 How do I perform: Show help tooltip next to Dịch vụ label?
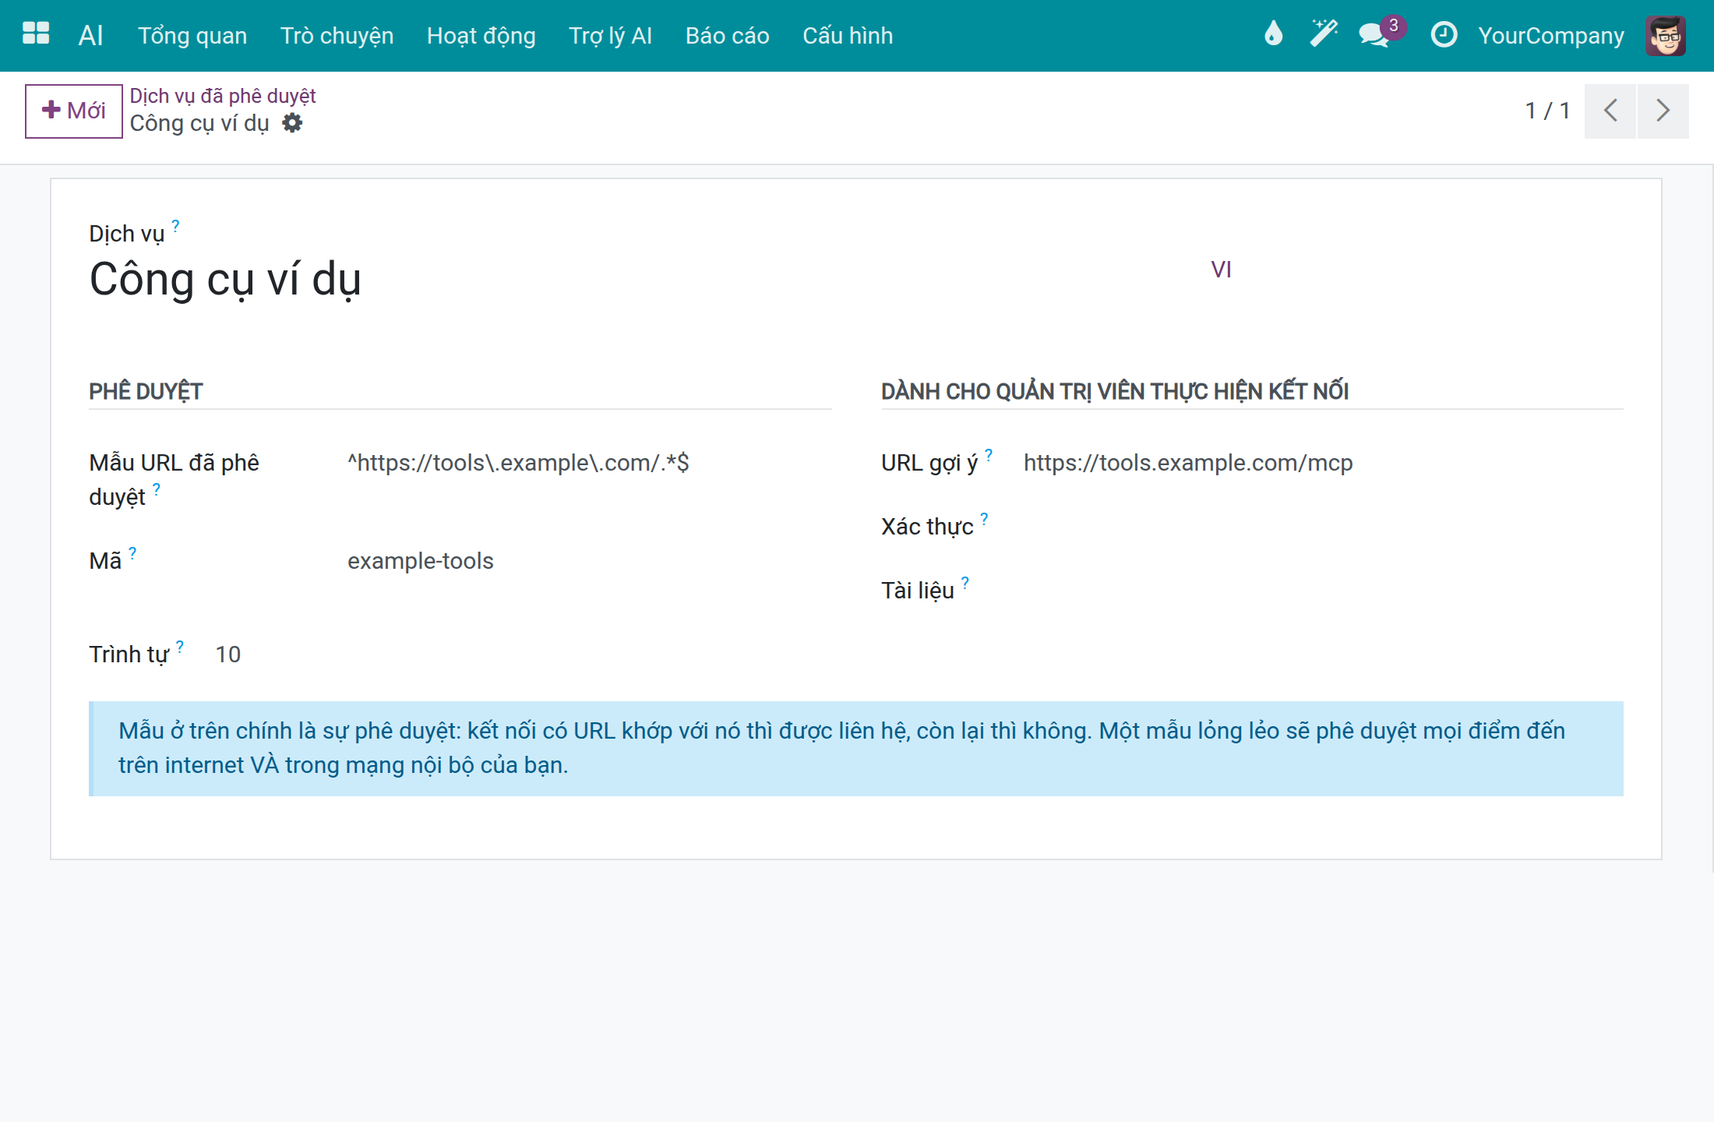click(x=175, y=226)
